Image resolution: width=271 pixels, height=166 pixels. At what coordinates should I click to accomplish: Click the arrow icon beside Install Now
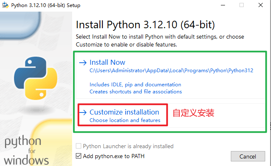(x=83, y=63)
